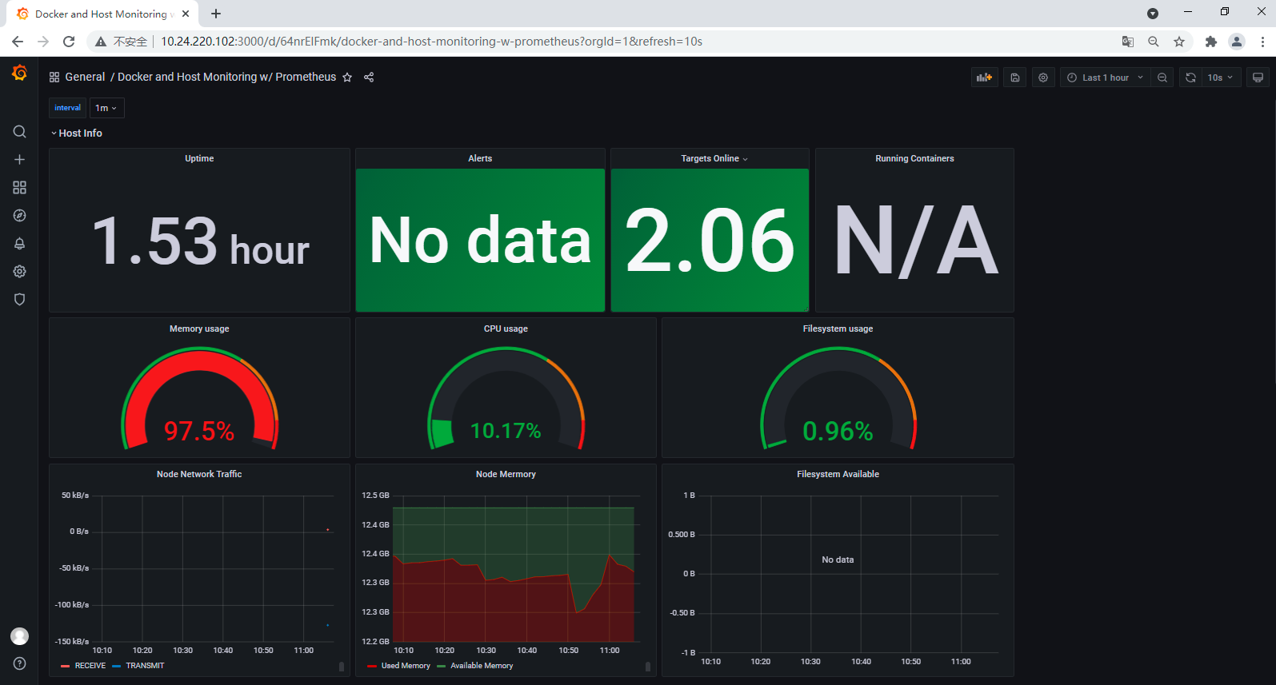Open the Memory usage panel title menu

pyautogui.click(x=199, y=329)
